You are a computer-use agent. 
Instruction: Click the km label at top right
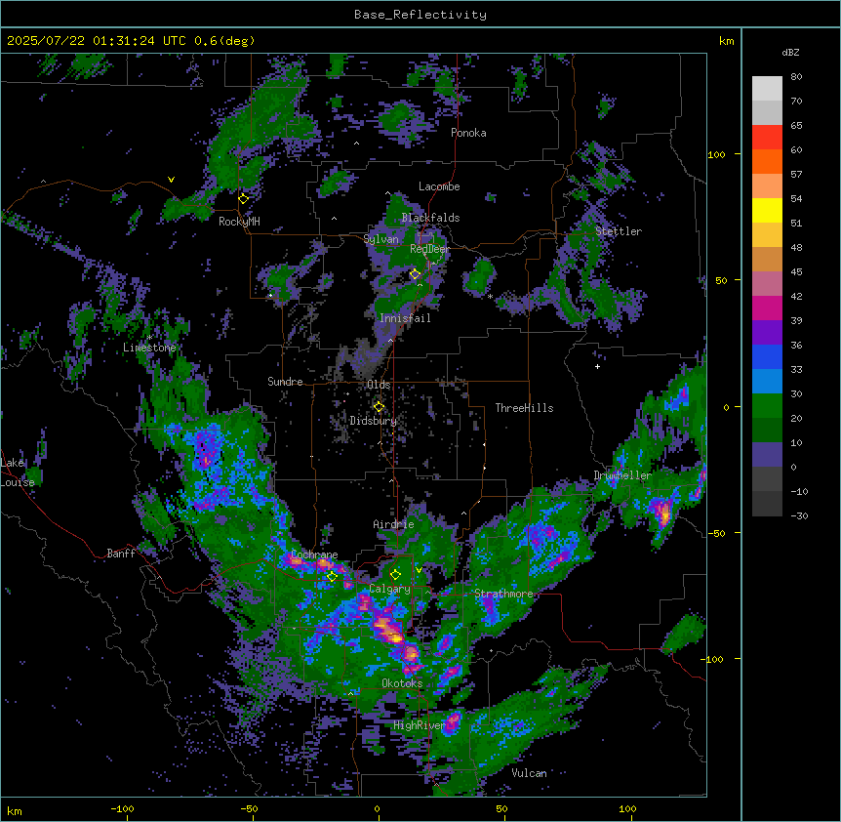point(727,41)
